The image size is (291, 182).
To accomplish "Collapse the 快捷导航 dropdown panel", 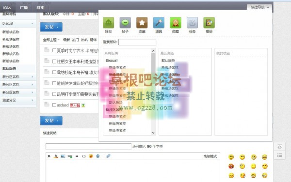I will point(259,7).
